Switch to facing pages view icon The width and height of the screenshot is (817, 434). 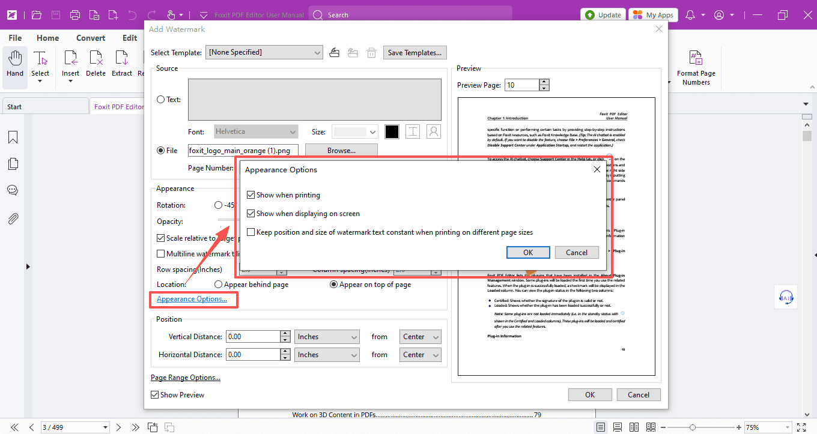633,427
